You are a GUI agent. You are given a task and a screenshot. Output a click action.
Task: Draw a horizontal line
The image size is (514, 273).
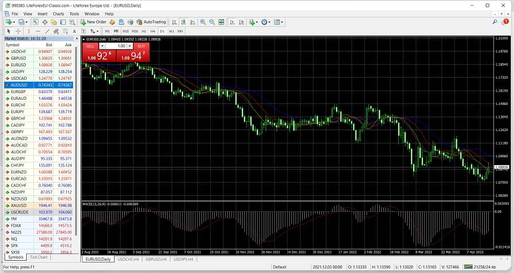tap(38, 31)
